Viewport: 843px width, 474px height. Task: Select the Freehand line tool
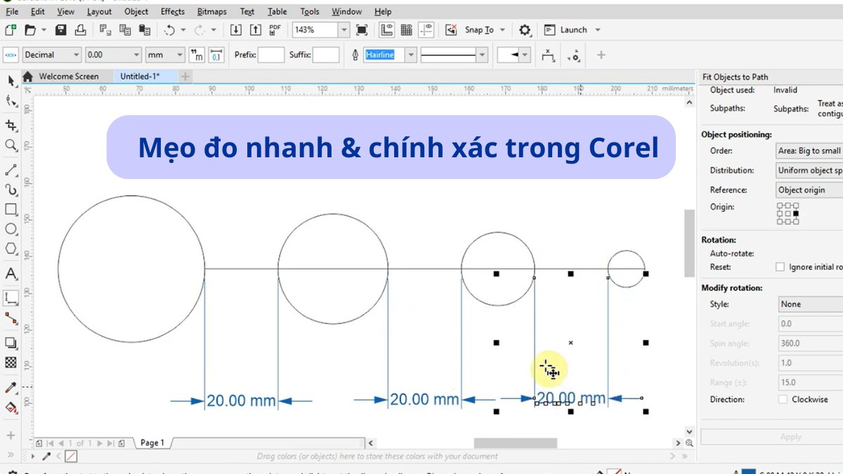point(11,170)
